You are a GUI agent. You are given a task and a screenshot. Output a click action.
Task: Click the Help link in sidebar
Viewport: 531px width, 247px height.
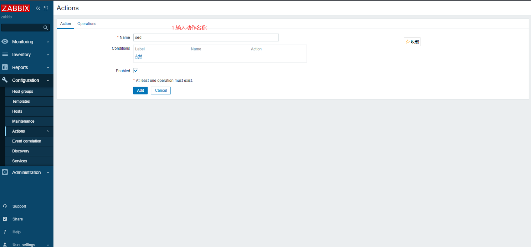point(16,232)
